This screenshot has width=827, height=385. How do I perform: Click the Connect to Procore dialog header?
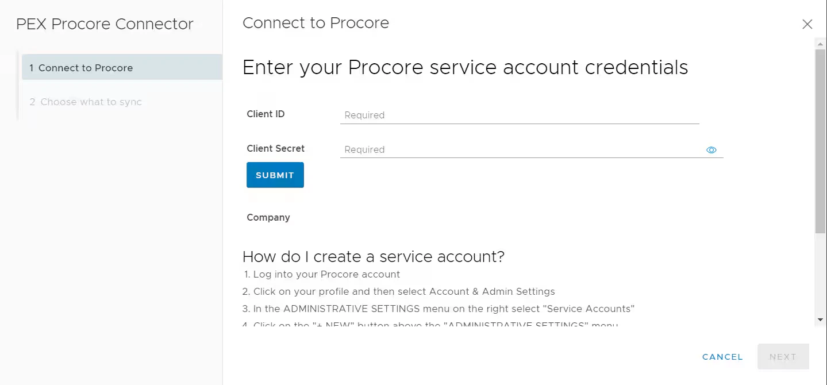click(316, 23)
